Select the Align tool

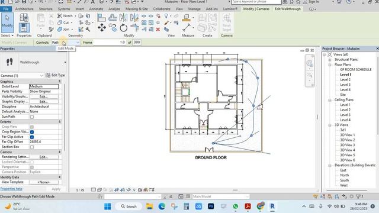coord(101,17)
